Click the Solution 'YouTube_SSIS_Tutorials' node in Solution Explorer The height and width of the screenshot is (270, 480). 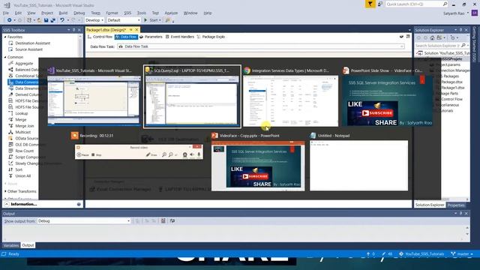coord(442,53)
